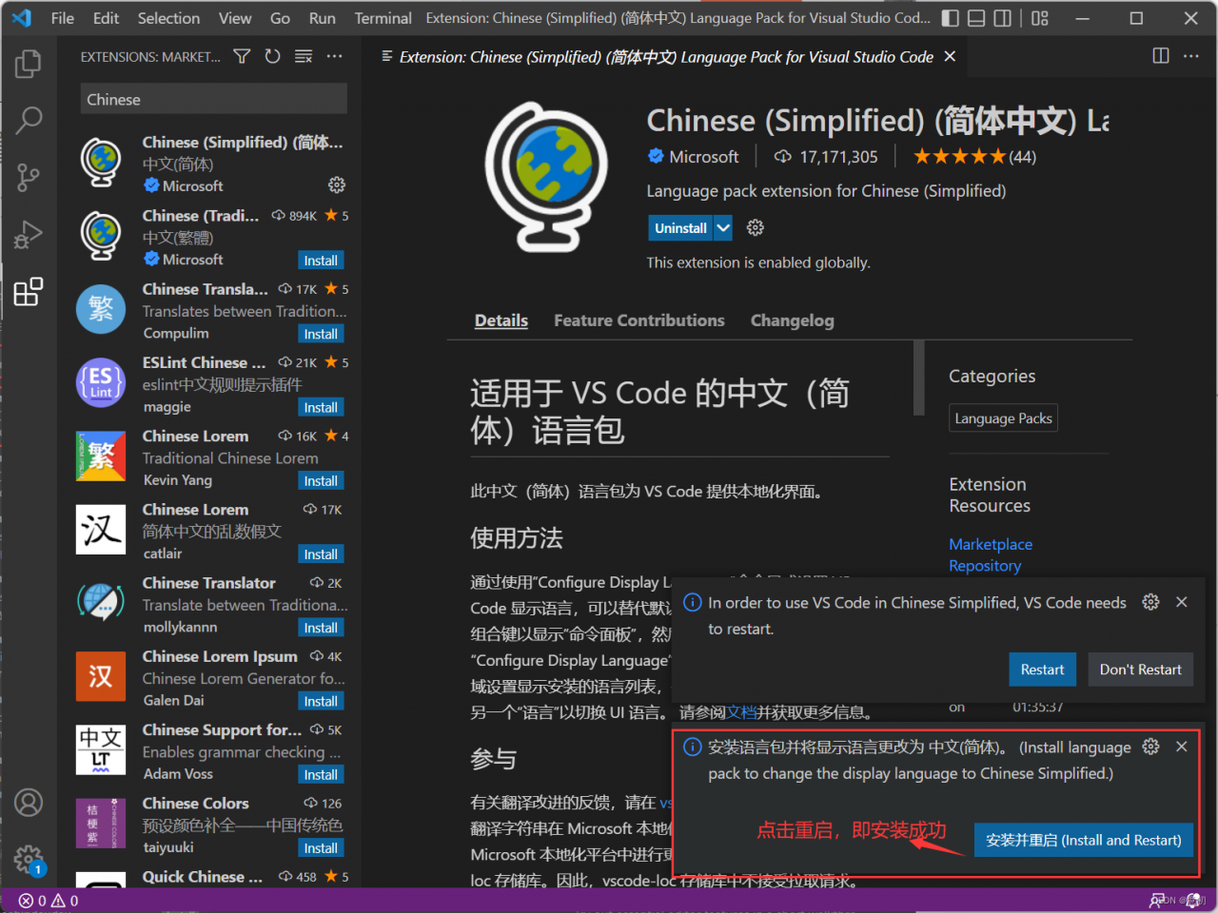This screenshot has width=1218, height=913.
Task: Close the extension editor tab
Action: coord(950,57)
